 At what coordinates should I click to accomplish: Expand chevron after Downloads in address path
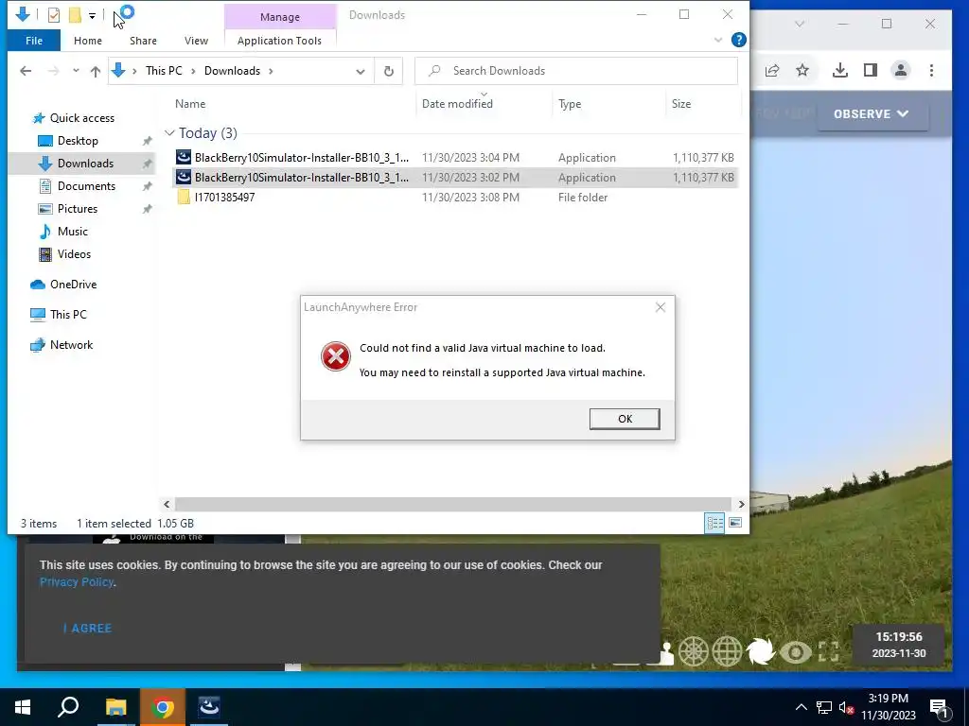point(271,71)
